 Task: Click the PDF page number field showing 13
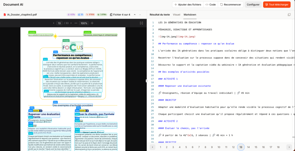[59, 23]
